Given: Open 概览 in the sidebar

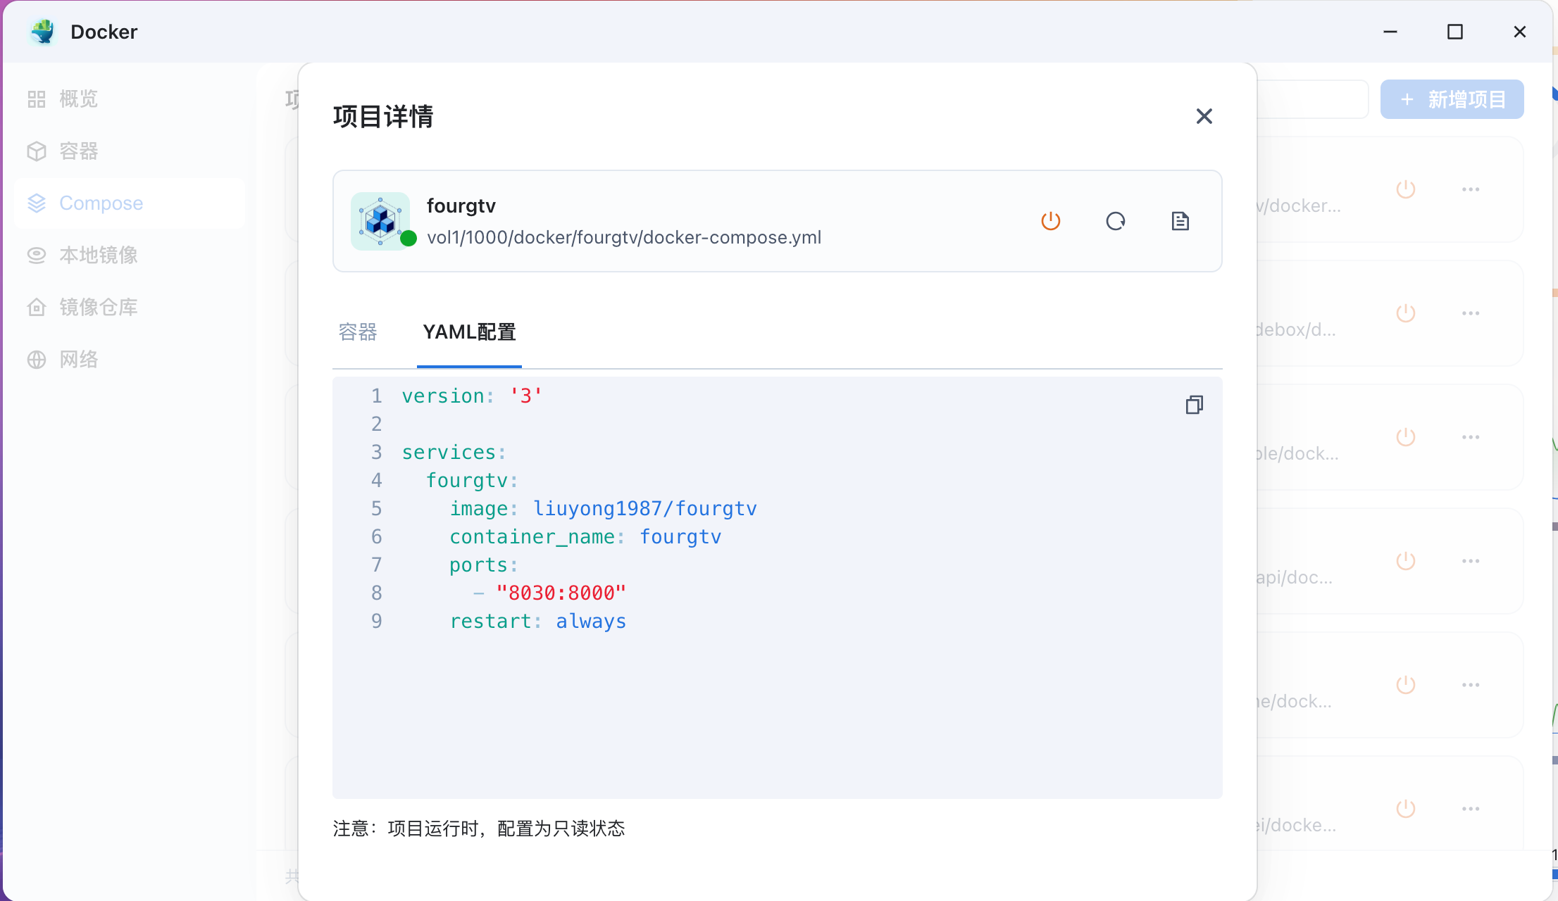Looking at the screenshot, I should point(130,99).
